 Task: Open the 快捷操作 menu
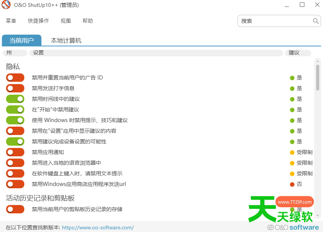pos(38,21)
